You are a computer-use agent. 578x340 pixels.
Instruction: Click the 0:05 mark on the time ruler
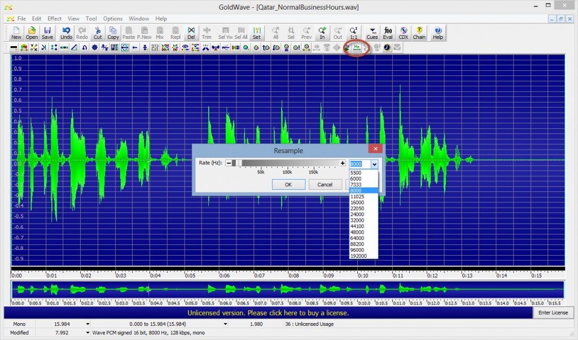point(190,275)
